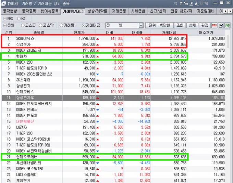The height and width of the screenshot is (183, 233).
Task: Select the TIGER 반도체TOP10 row at rank 6
Action: tap(113, 68)
